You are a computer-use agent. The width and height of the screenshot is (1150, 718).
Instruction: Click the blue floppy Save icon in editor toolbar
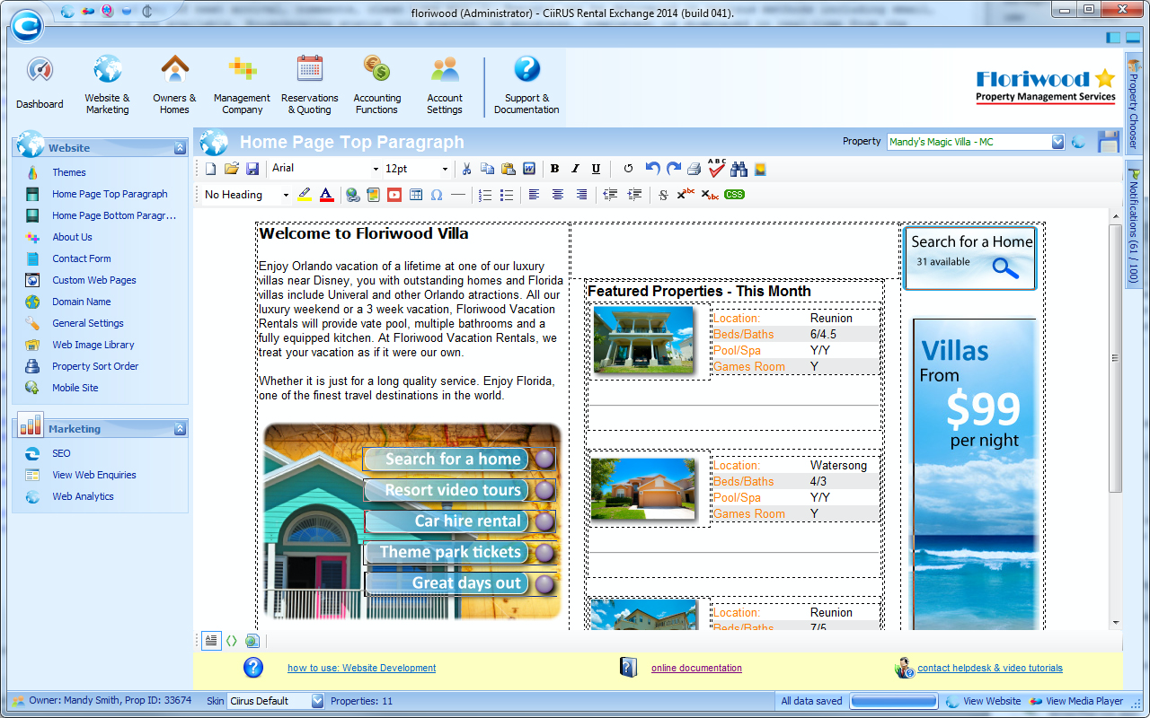pos(252,169)
